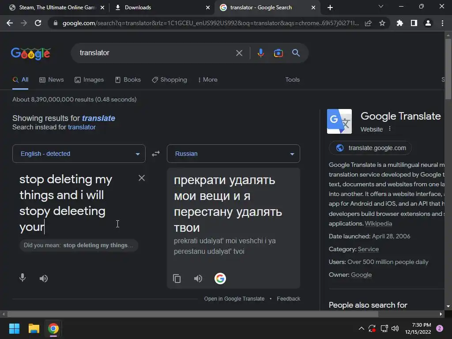Open the source language English dropdown
The width and height of the screenshot is (452, 339).
79,154
